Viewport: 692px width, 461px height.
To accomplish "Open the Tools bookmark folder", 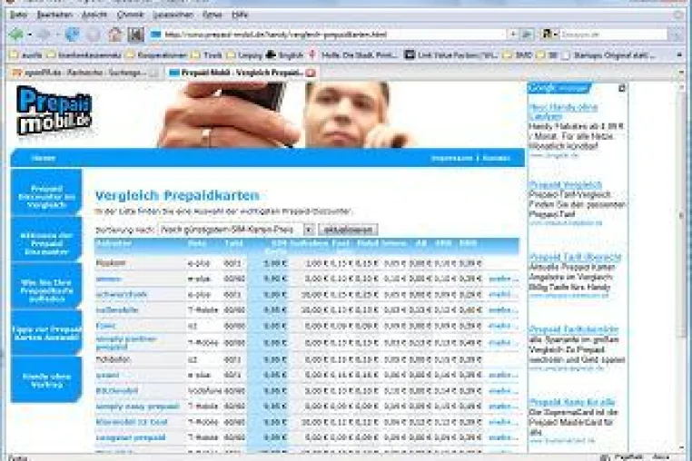I will tap(206, 55).
